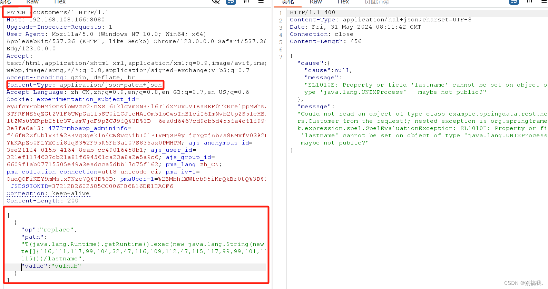548x289 pixels.
Task: Click the PATCH method in request line
Action: click(x=16, y=12)
